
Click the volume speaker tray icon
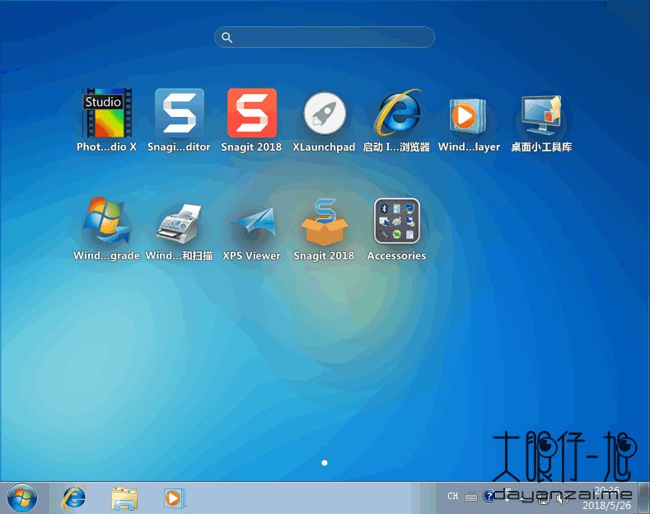(562, 500)
